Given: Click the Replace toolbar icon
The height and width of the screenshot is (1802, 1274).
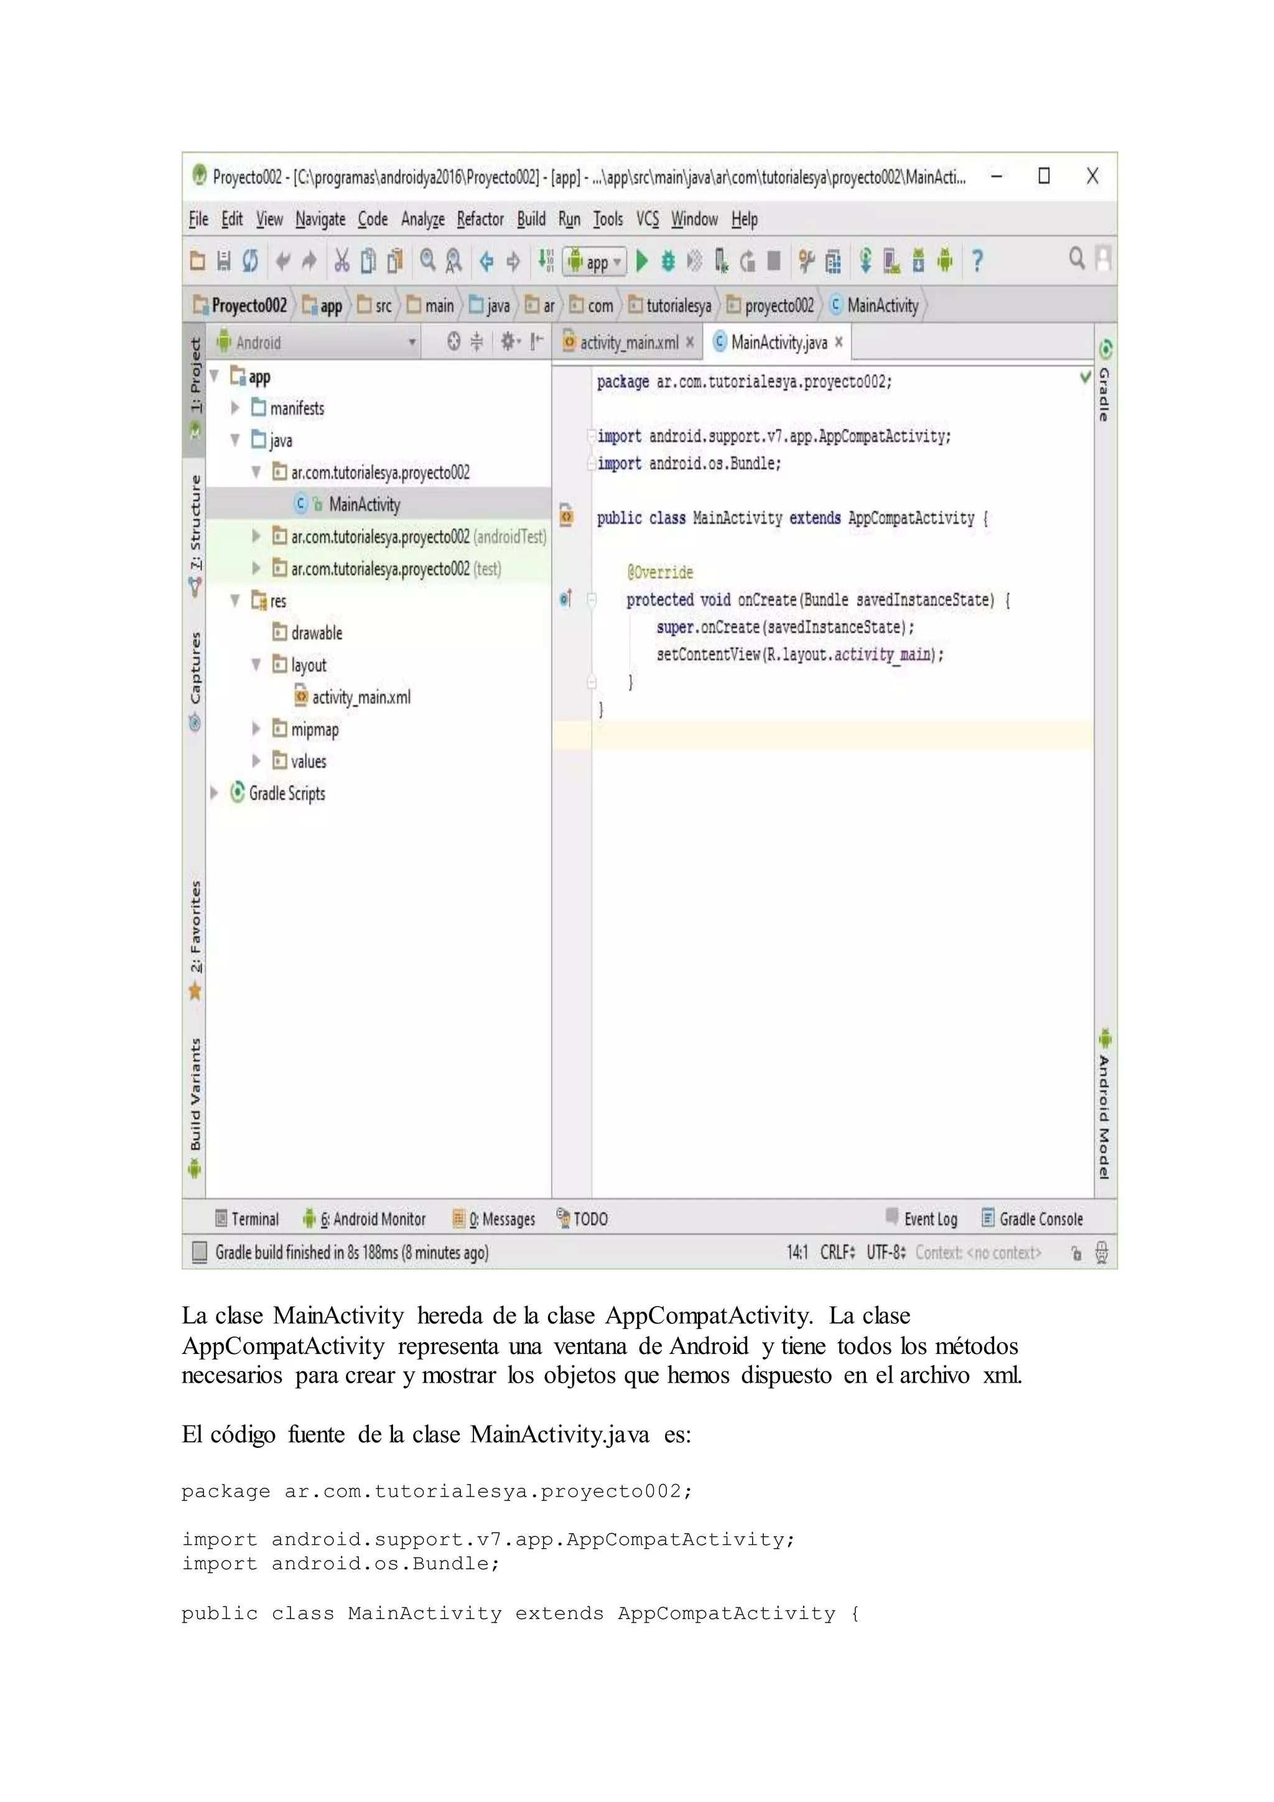Looking at the screenshot, I should (453, 261).
